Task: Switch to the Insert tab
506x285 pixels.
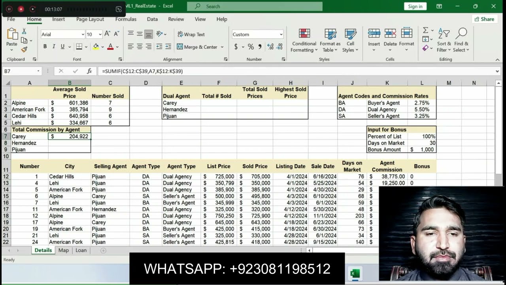Action: [59, 19]
